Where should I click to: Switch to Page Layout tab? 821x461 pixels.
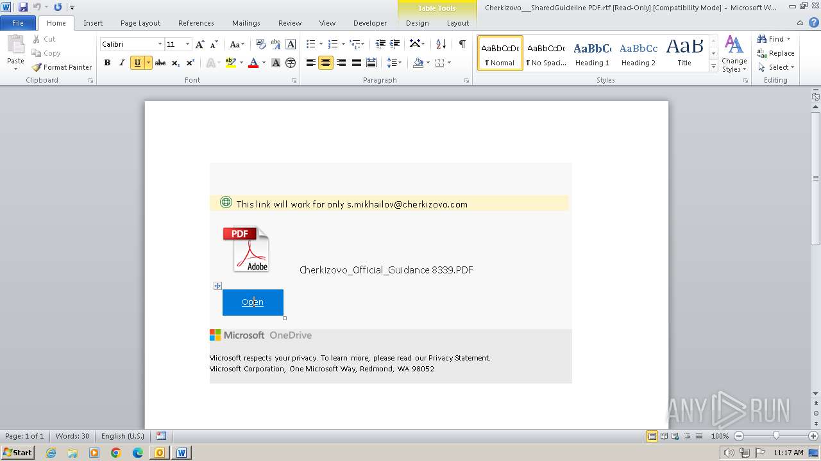click(x=140, y=23)
